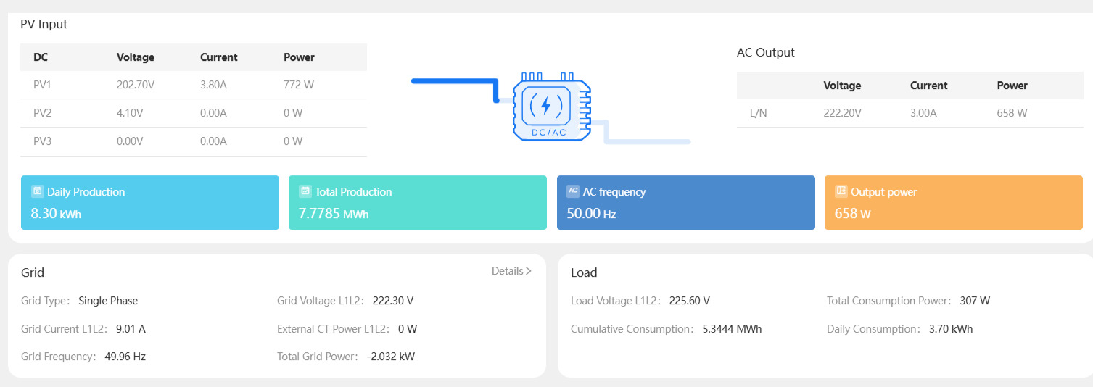Click the Total Production calendar icon
This screenshot has height=387, width=1093.
[x=305, y=191]
